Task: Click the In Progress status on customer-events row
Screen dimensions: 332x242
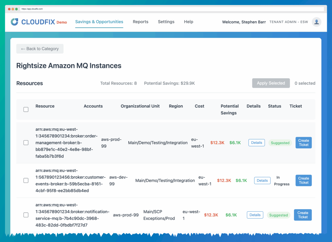Action: coord(281,180)
